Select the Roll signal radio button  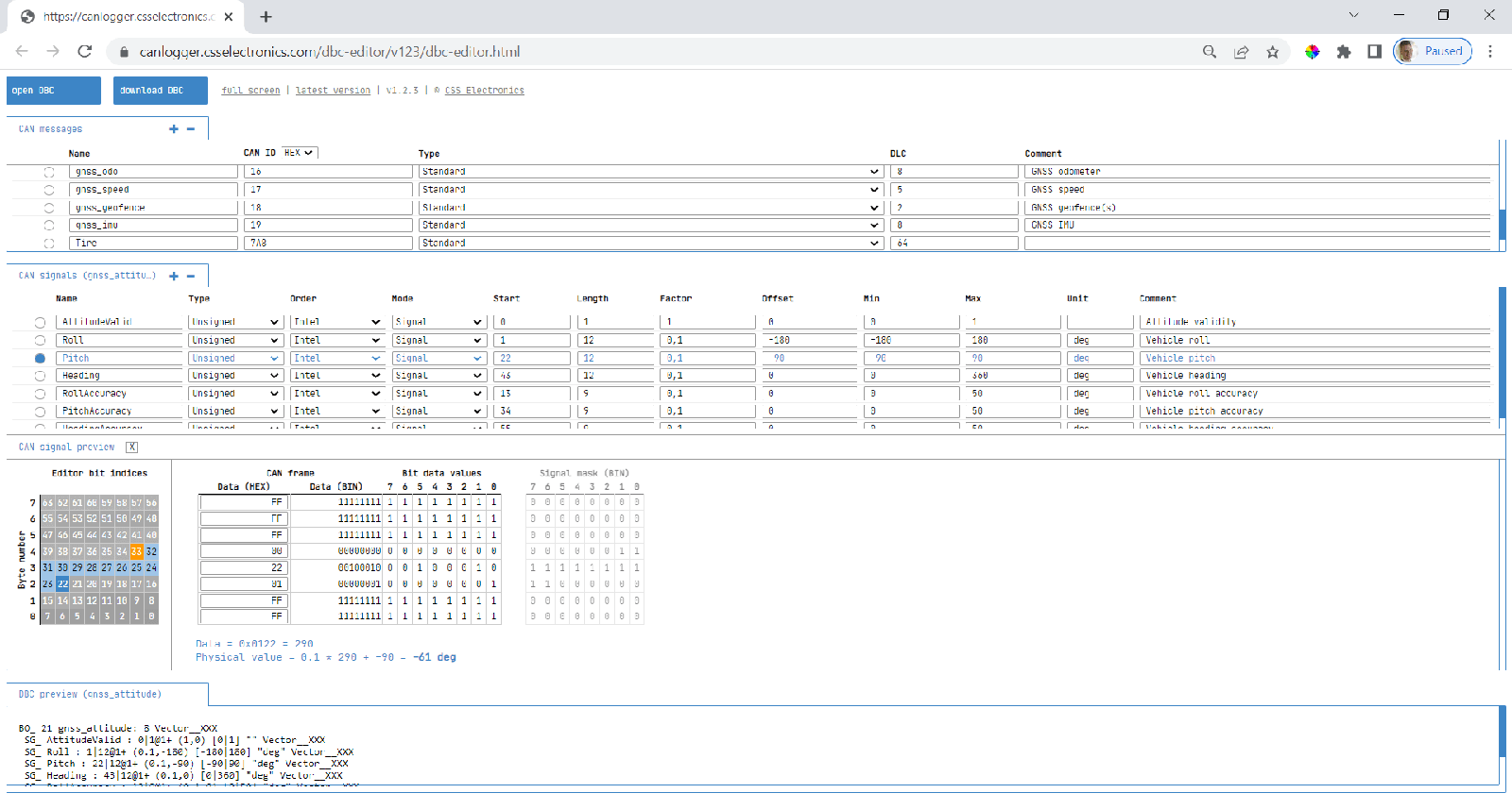click(x=40, y=341)
